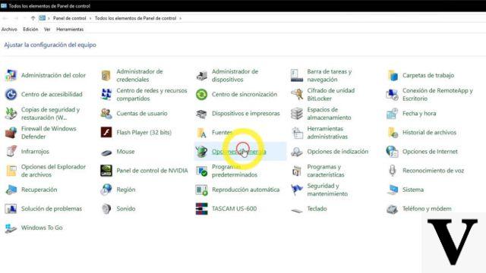Expand the chevron after Todos los elementos breadcrumb
486x273 pixels.
tap(180, 18)
